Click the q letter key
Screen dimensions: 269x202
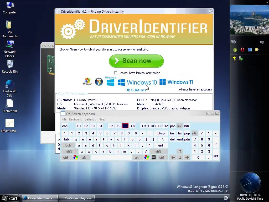76,139
